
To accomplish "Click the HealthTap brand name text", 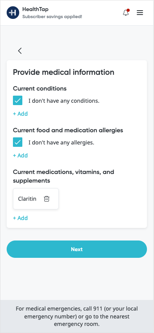I will [x=35, y=9].
